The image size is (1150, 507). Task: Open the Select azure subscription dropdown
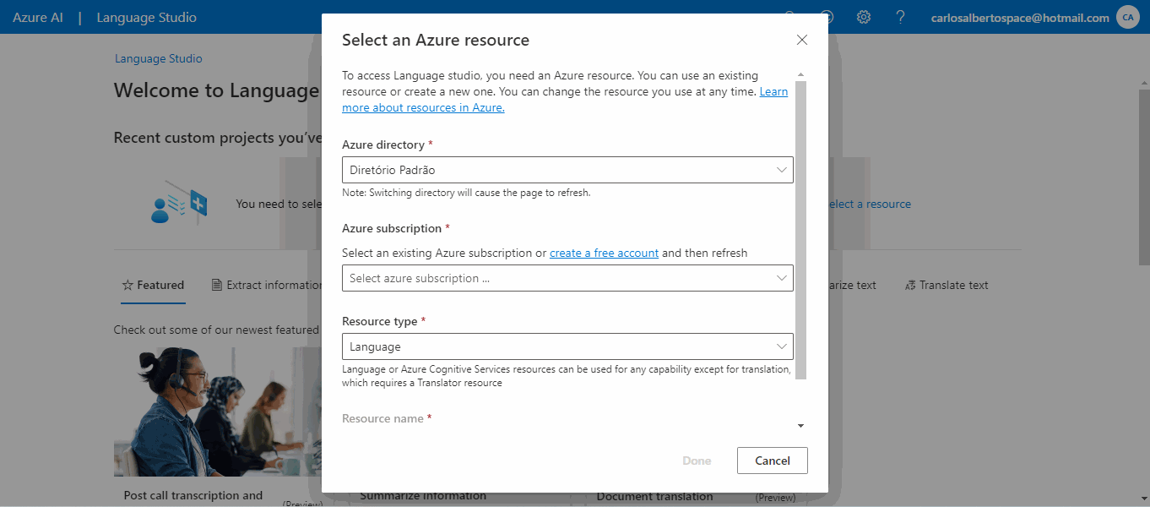click(x=567, y=278)
